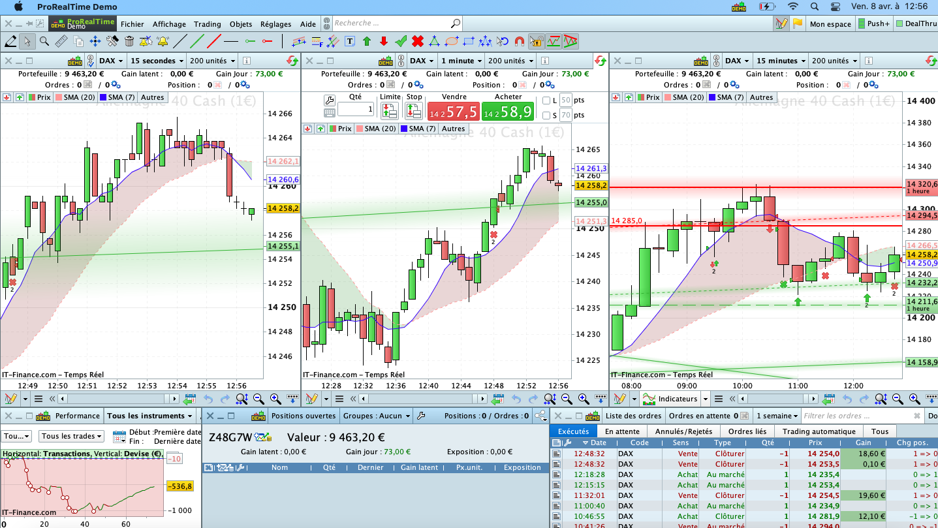Click the trash can delete objects icon
The width and height of the screenshot is (938, 528).
coord(129,41)
